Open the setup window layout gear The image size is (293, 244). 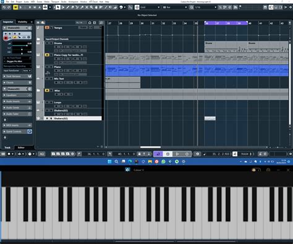click(x=291, y=7)
